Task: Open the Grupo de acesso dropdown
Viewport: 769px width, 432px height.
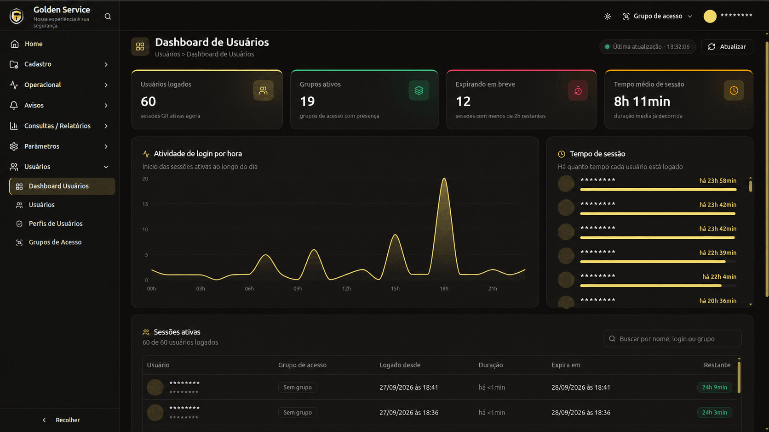Action: pyautogui.click(x=657, y=16)
